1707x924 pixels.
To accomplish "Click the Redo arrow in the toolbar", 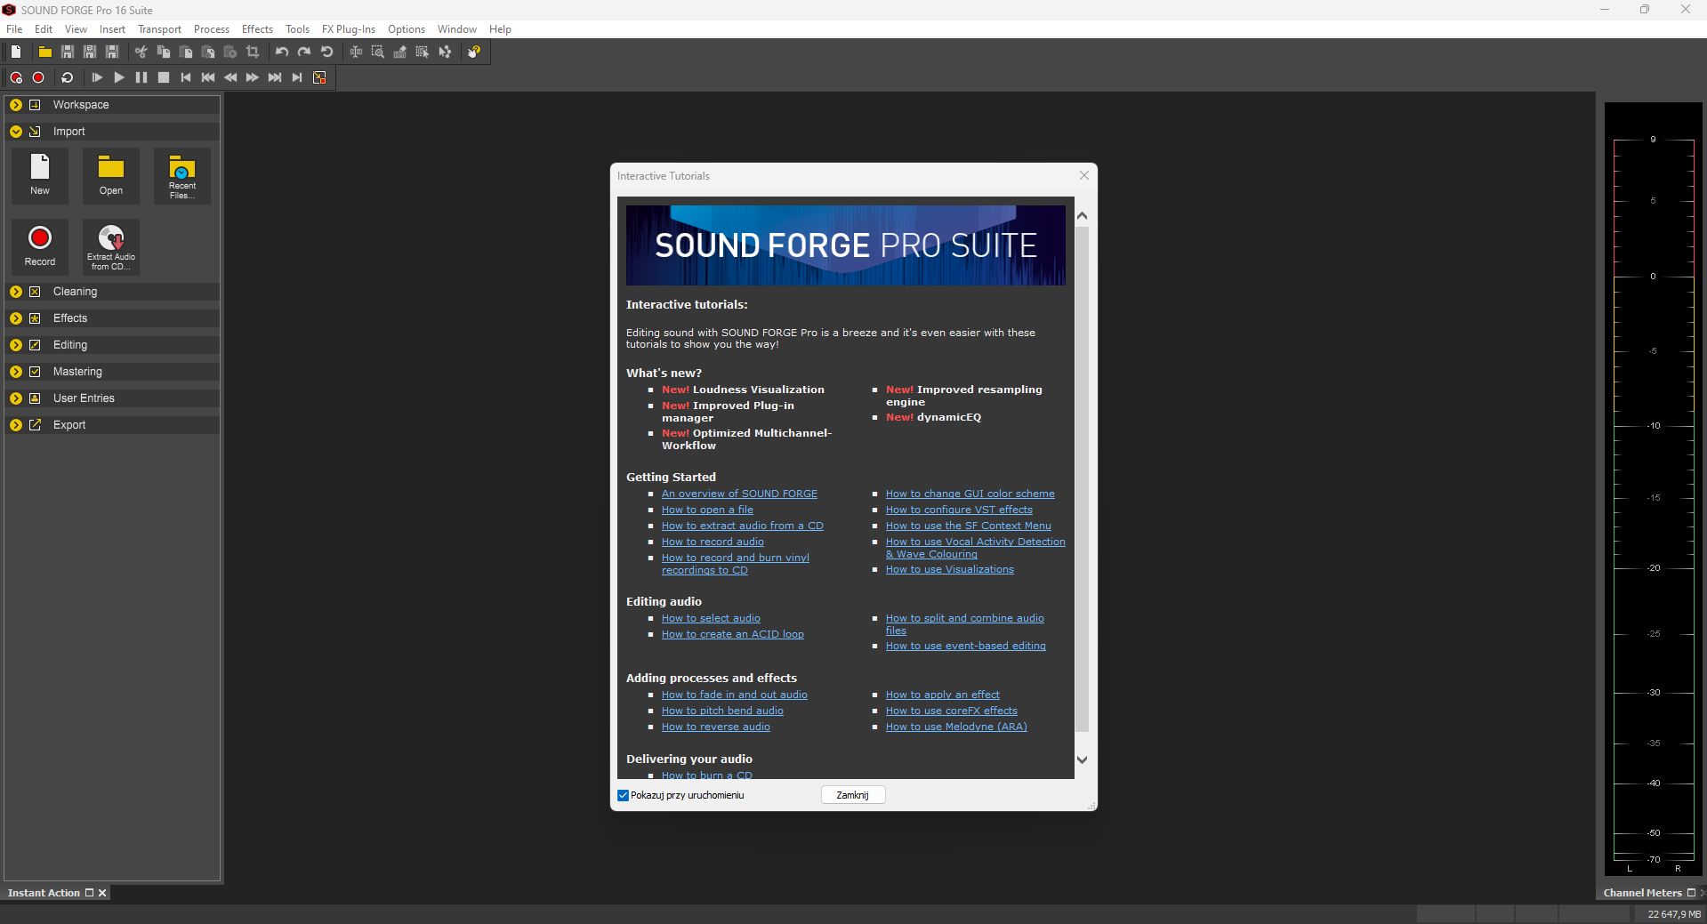I will [304, 52].
